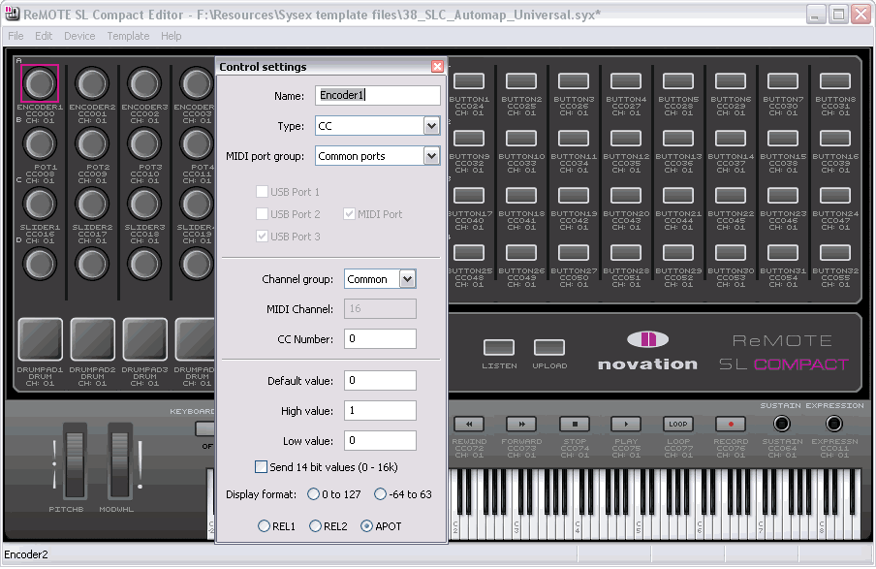This screenshot has height=569, width=876.
Task: Open the Device menu
Action: [x=79, y=36]
